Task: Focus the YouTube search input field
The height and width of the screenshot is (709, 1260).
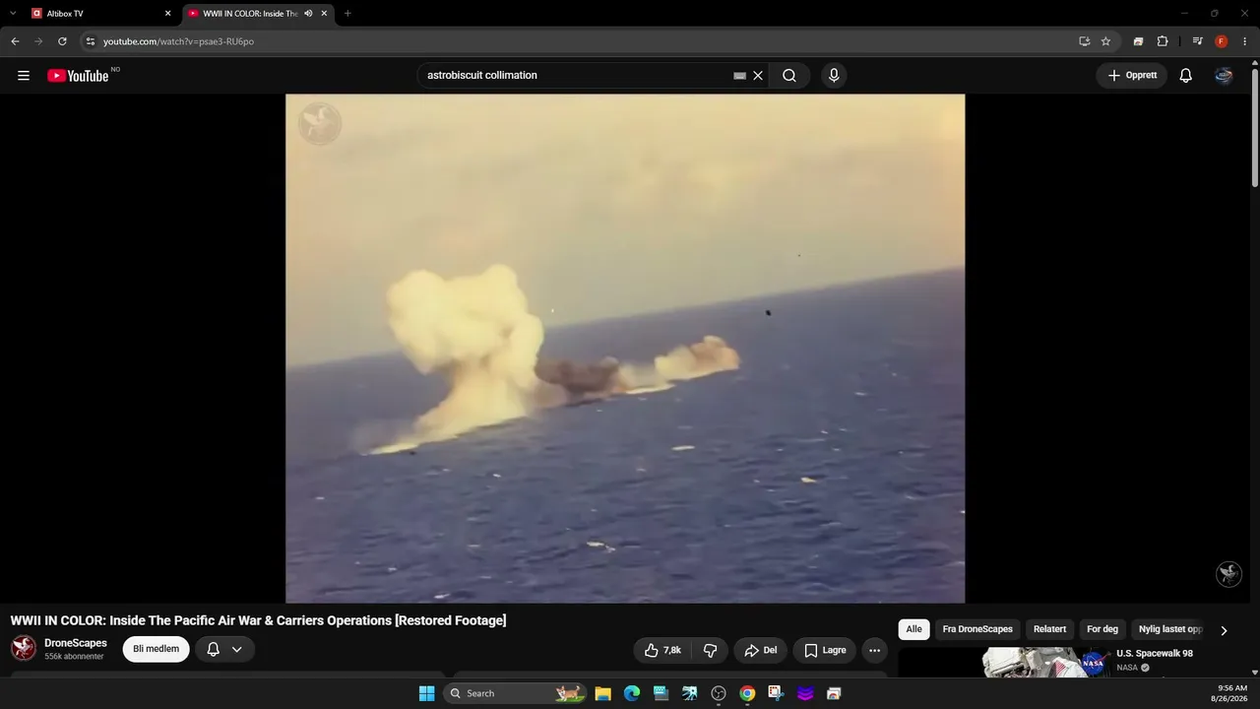Action: (x=576, y=76)
